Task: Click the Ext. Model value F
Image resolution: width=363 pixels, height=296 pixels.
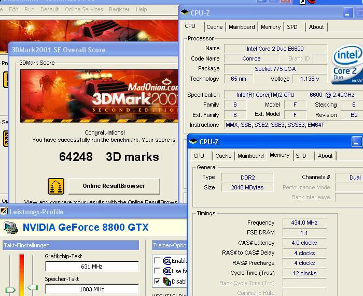Action: click(295, 115)
